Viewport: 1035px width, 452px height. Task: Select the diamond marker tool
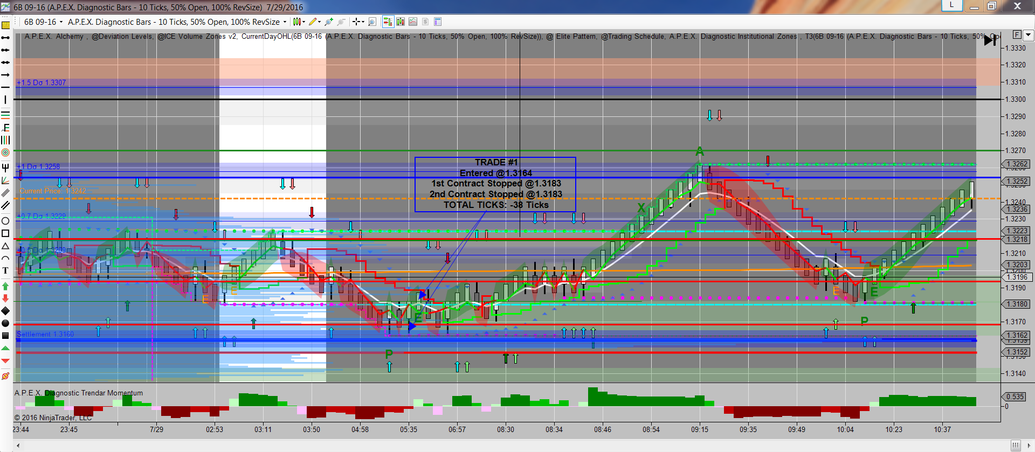5,311
